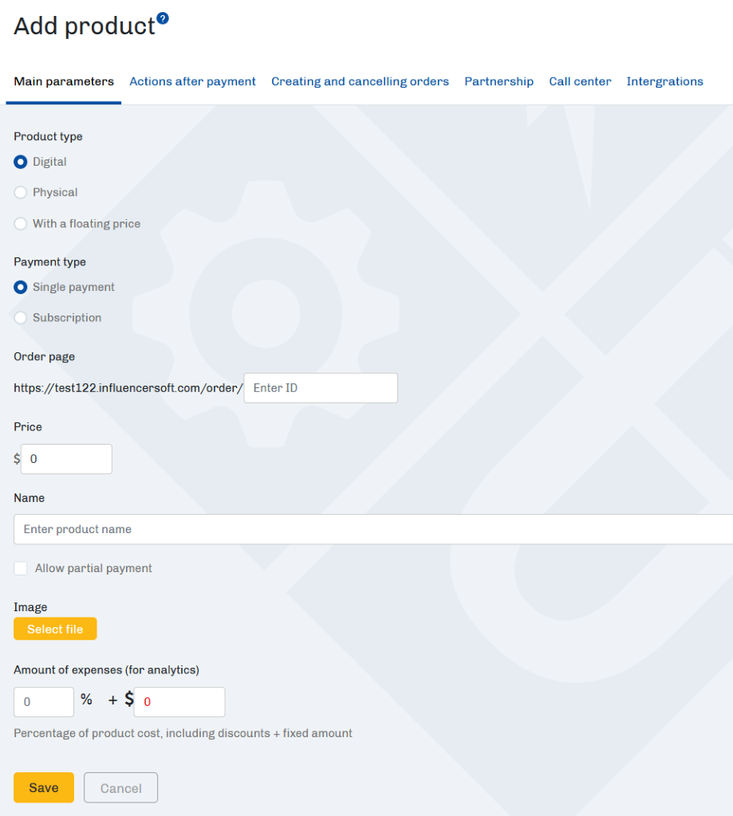This screenshot has height=816, width=733.
Task: Click the fixed dollar expenses field
Action: pyautogui.click(x=179, y=702)
